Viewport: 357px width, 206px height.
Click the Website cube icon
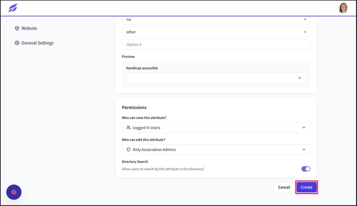(x=17, y=28)
